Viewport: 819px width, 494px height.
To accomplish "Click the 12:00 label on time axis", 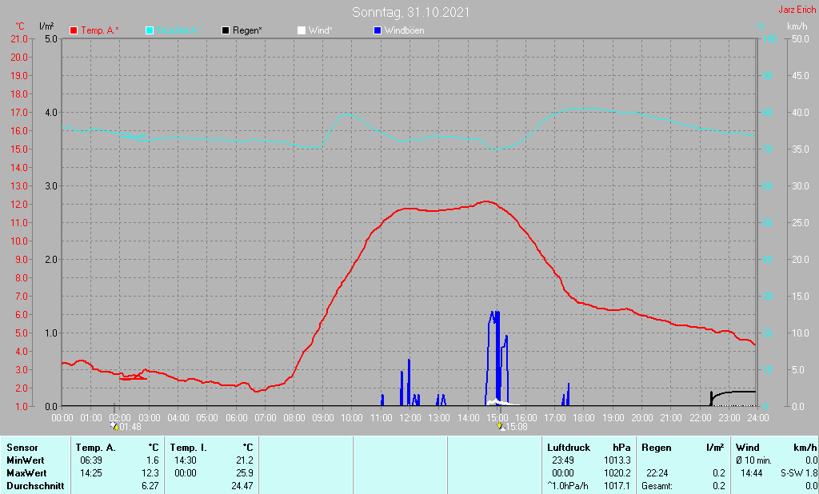I will tap(410, 417).
